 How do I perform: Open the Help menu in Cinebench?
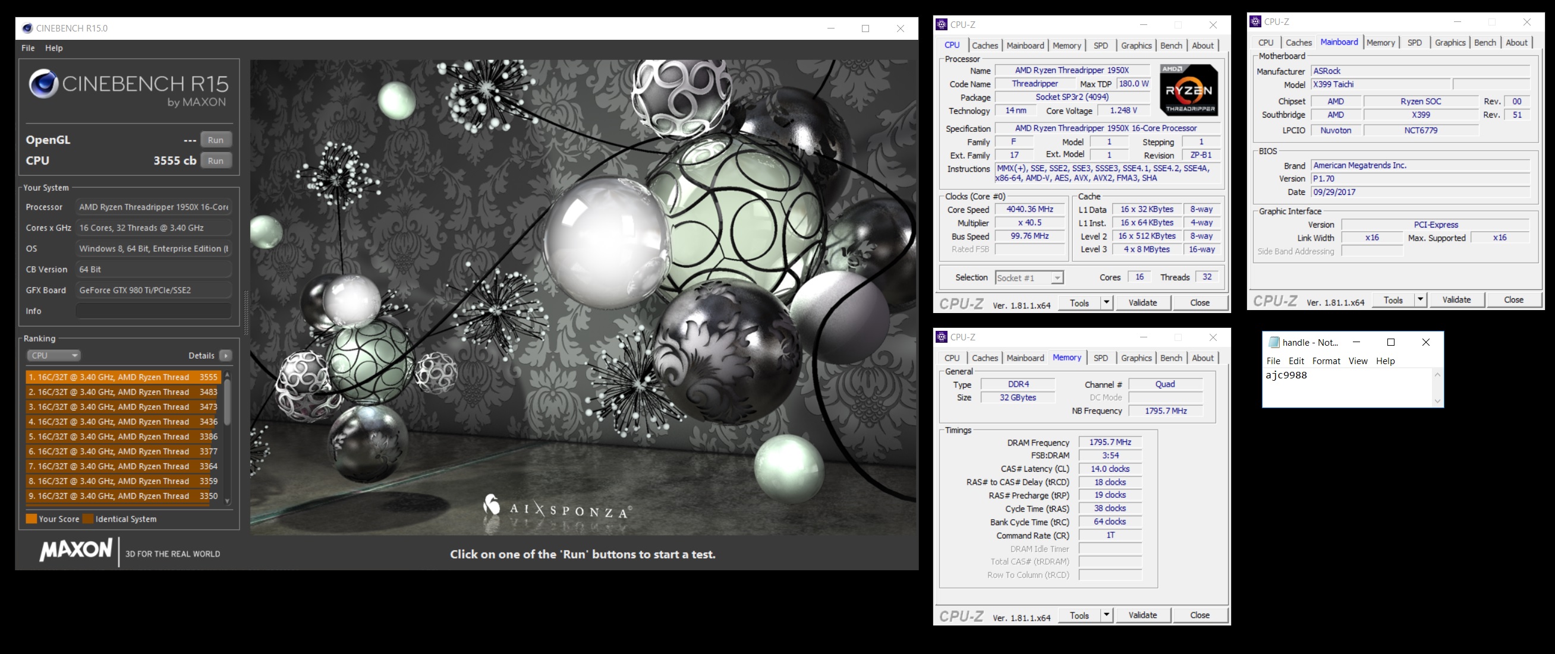(53, 48)
